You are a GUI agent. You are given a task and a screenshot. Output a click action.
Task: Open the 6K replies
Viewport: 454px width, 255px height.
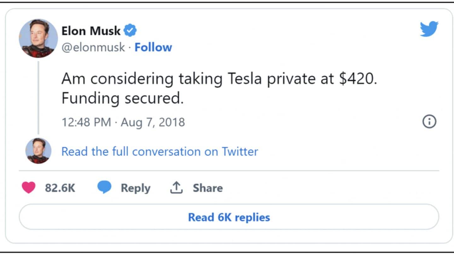(x=229, y=217)
